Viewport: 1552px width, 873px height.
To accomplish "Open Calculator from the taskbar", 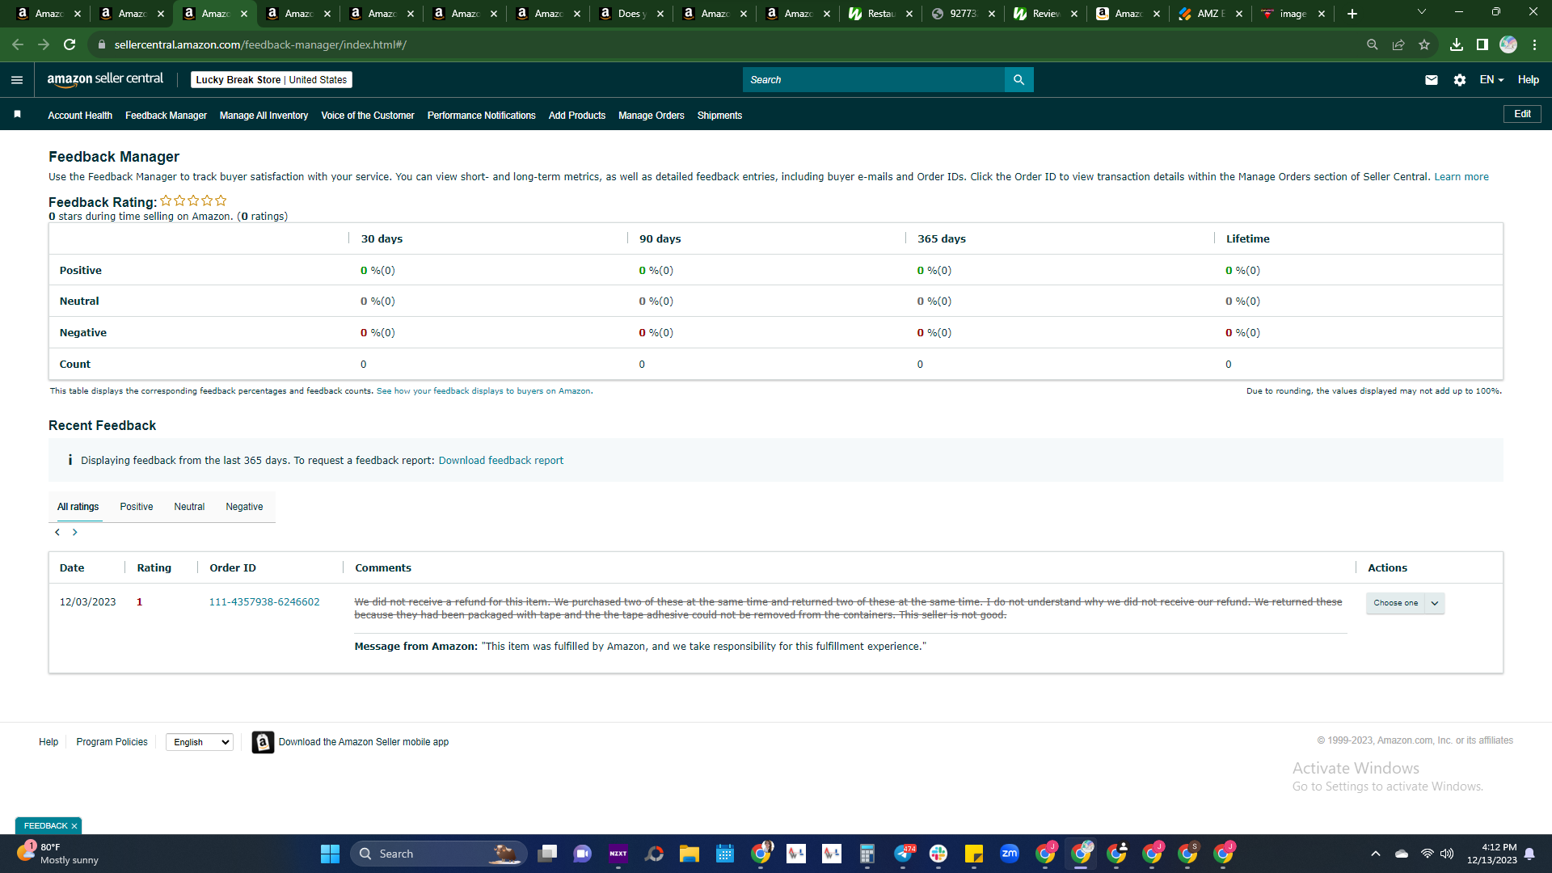I will click(867, 854).
